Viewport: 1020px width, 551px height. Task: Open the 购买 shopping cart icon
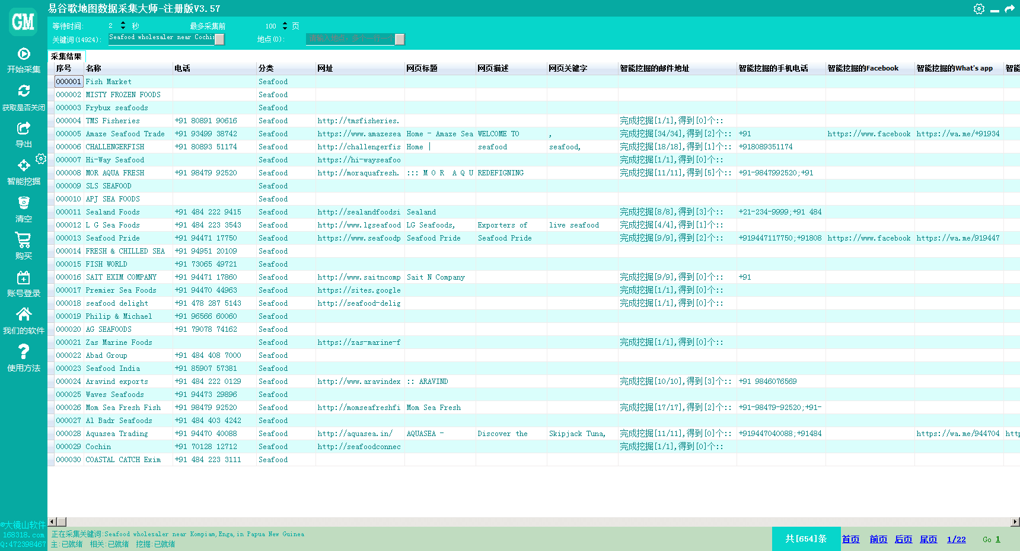tap(24, 240)
